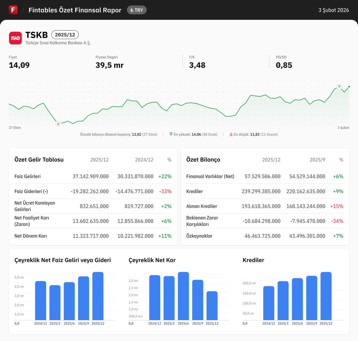Click the 2024/12 bar in Krediler chart
Screen dimensions: 358x341
269,303
